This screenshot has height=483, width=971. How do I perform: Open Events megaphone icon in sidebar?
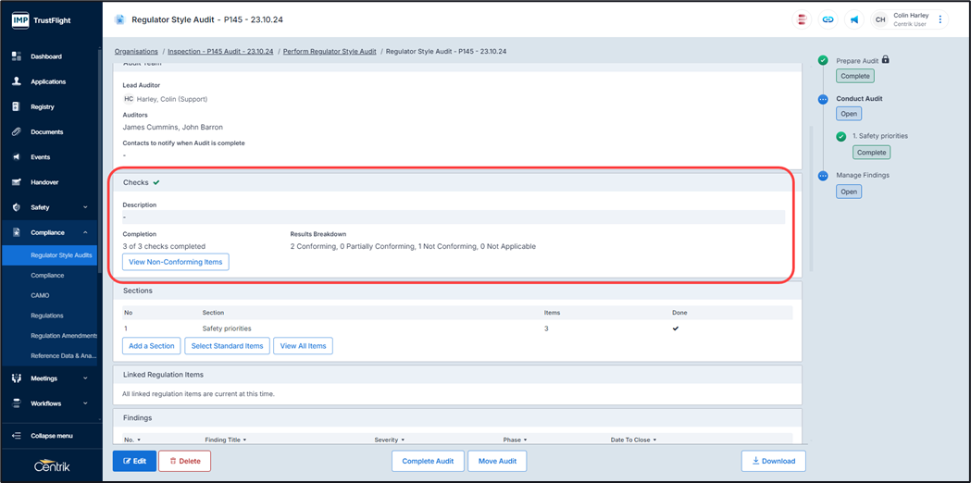pyautogui.click(x=16, y=157)
